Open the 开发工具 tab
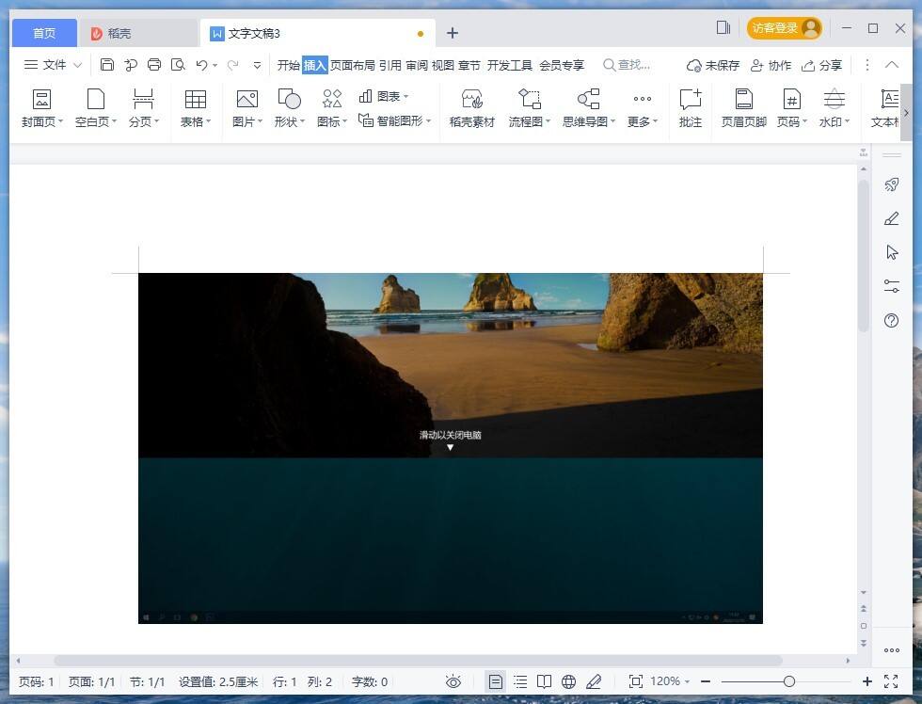Screen dimensions: 922x704 click(x=509, y=65)
